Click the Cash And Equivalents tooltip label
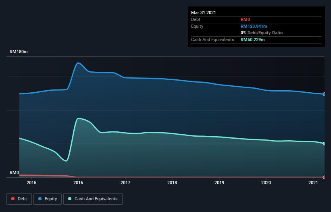This screenshot has width=331, height=212. click(212, 39)
